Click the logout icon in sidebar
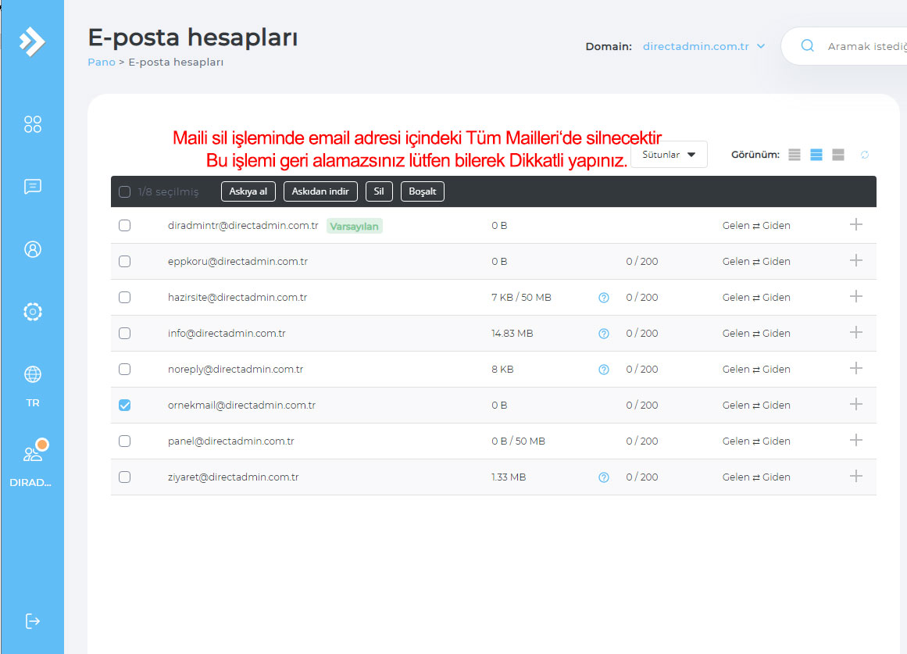907x654 pixels. click(32, 621)
